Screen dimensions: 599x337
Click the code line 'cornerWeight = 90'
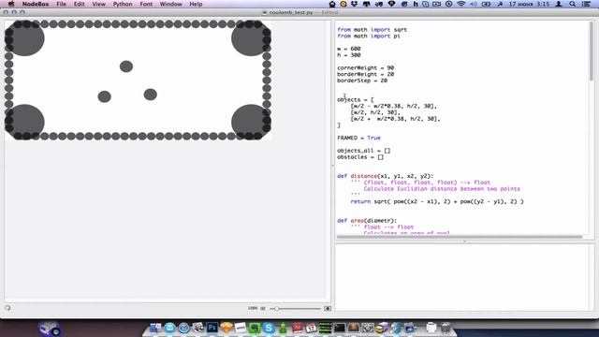365,67
